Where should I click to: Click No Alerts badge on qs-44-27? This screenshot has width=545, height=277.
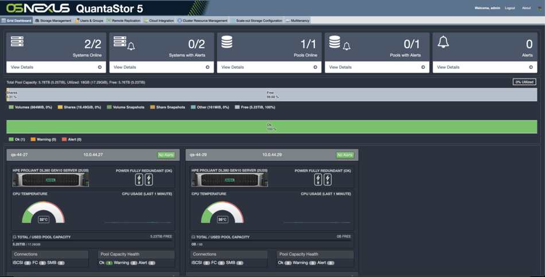click(166, 155)
